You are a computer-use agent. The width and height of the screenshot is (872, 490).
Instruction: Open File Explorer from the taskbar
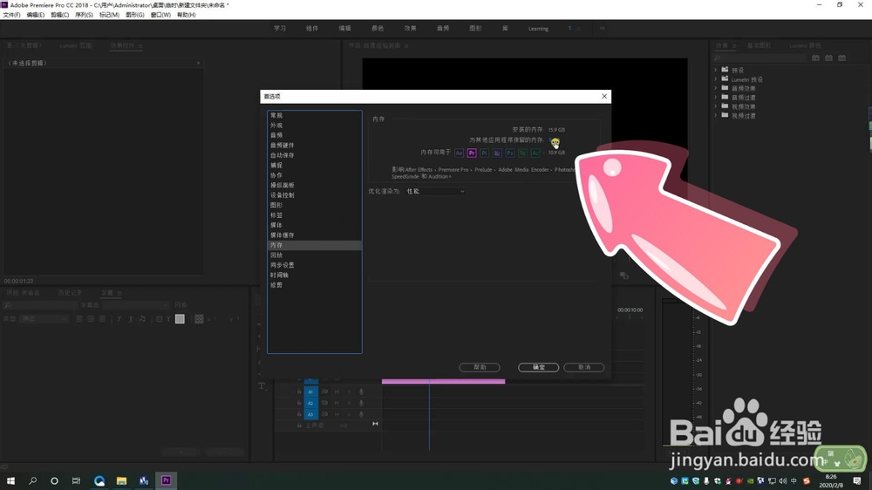(x=121, y=480)
